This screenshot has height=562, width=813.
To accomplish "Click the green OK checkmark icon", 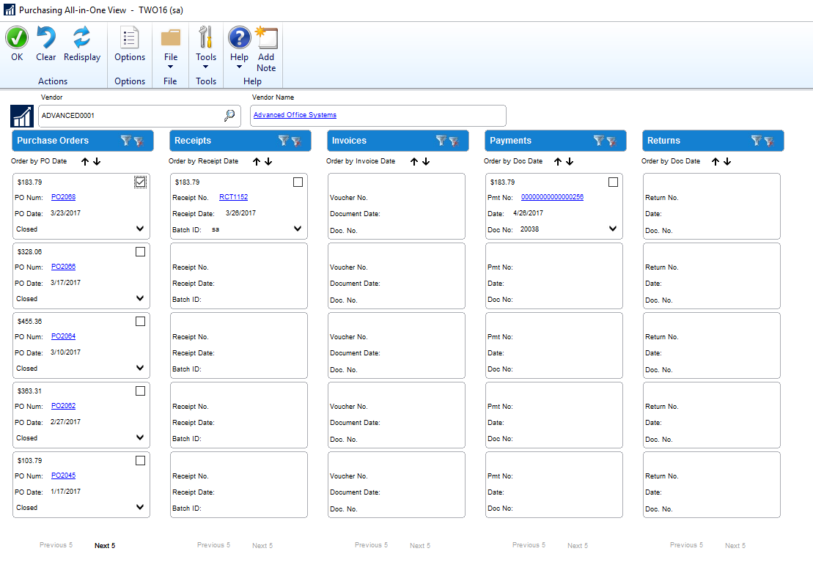I will point(17,38).
